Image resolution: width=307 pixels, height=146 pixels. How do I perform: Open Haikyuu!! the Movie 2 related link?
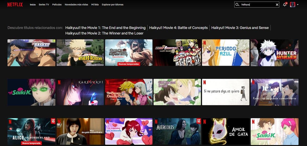pyautogui.click(x=104, y=33)
